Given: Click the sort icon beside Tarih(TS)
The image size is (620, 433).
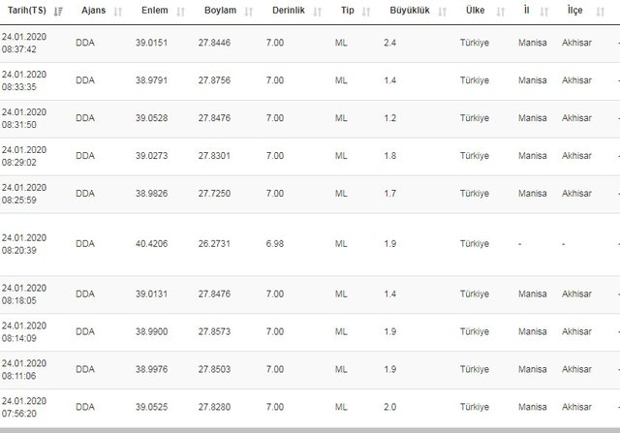Looking at the screenshot, I should tap(59, 11).
